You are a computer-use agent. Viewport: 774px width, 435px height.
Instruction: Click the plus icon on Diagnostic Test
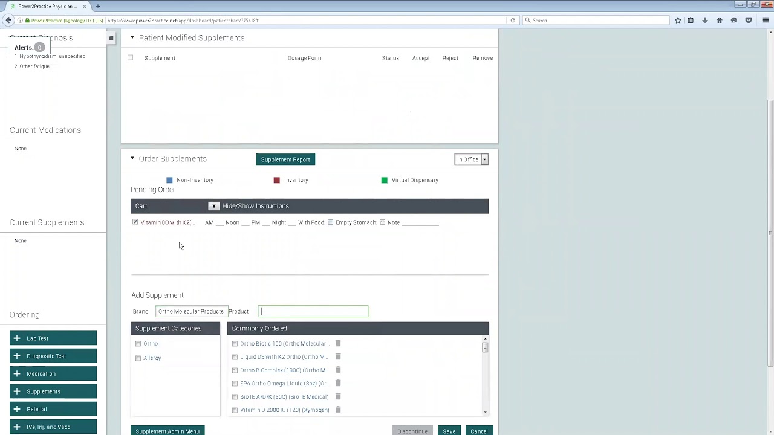17,356
